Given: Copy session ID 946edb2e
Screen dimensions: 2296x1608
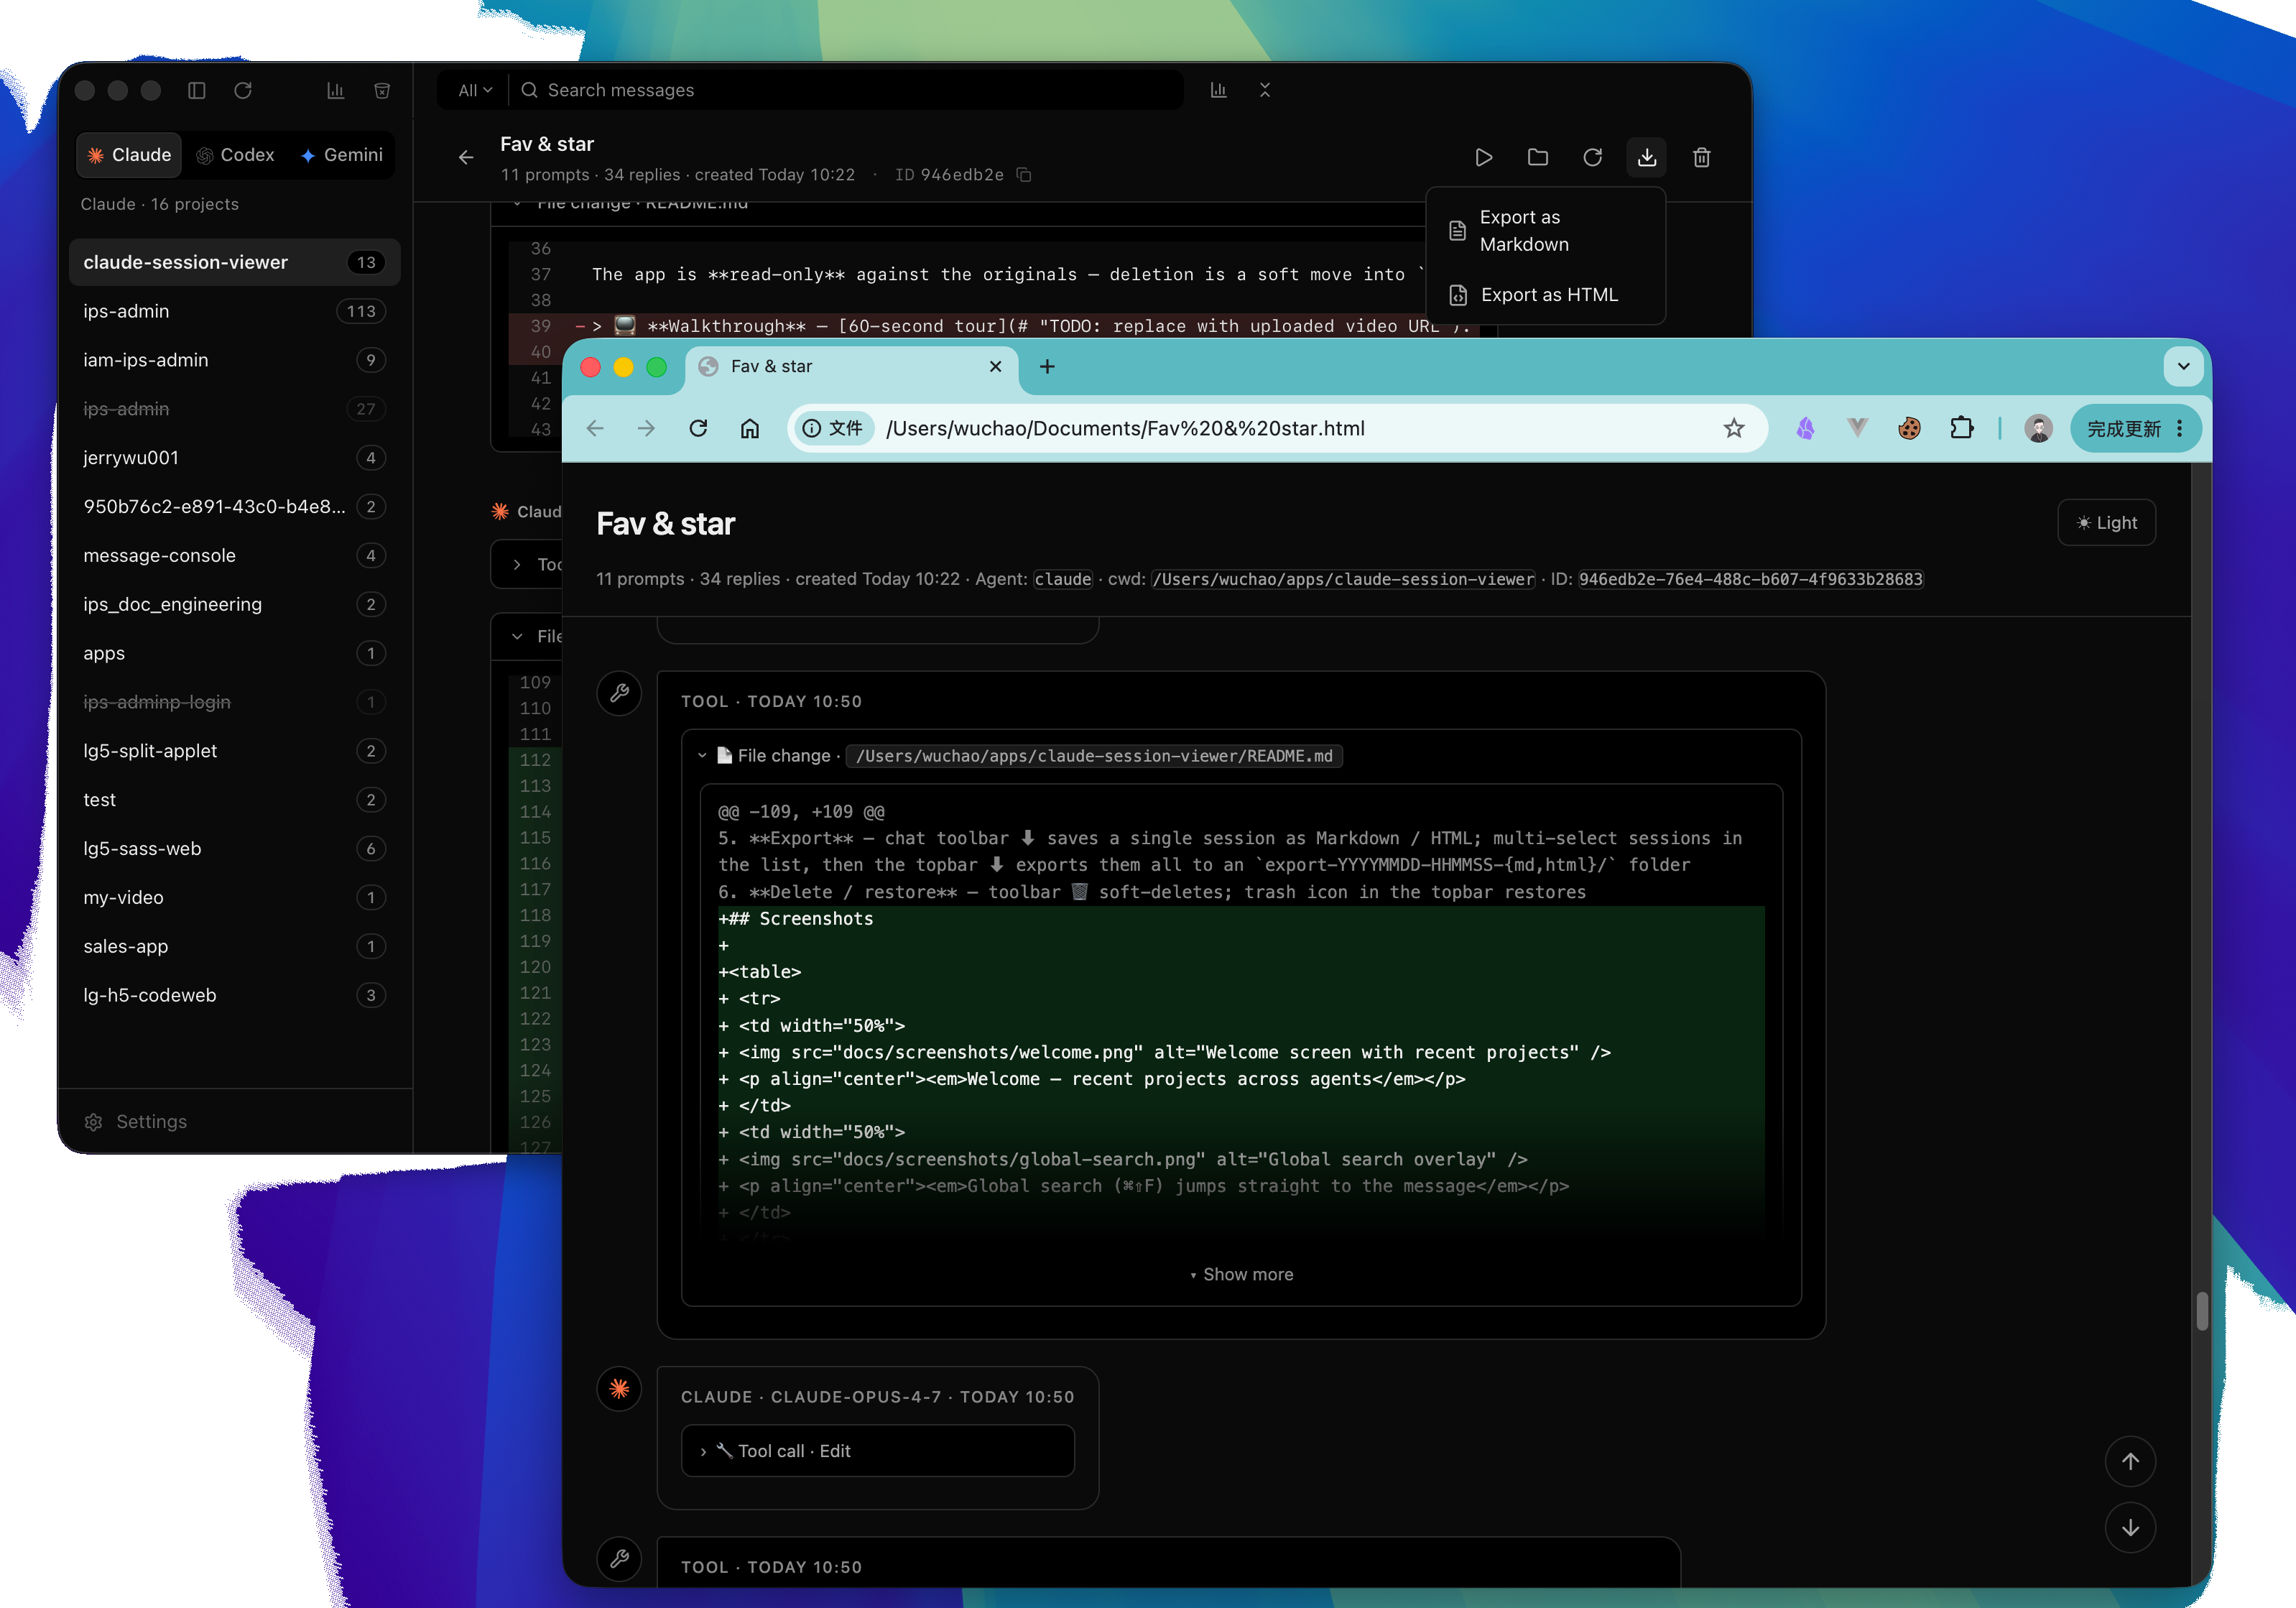Looking at the screenshot, I should [1024, 175].
